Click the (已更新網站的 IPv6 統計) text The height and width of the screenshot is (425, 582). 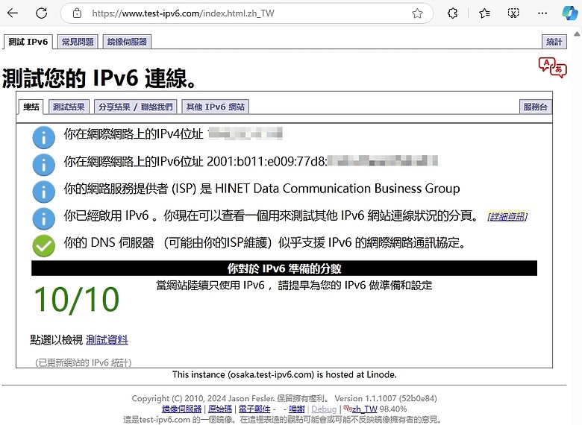click(x=84, y=362)
